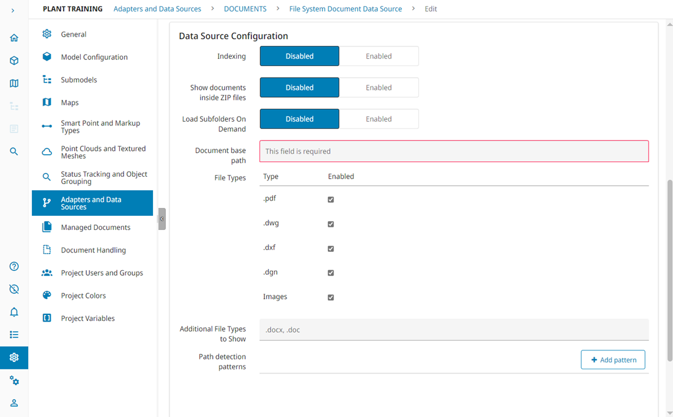This screenshot has height=417, width=673.
Task: Open the user profile icon
Action: point(13,403)
